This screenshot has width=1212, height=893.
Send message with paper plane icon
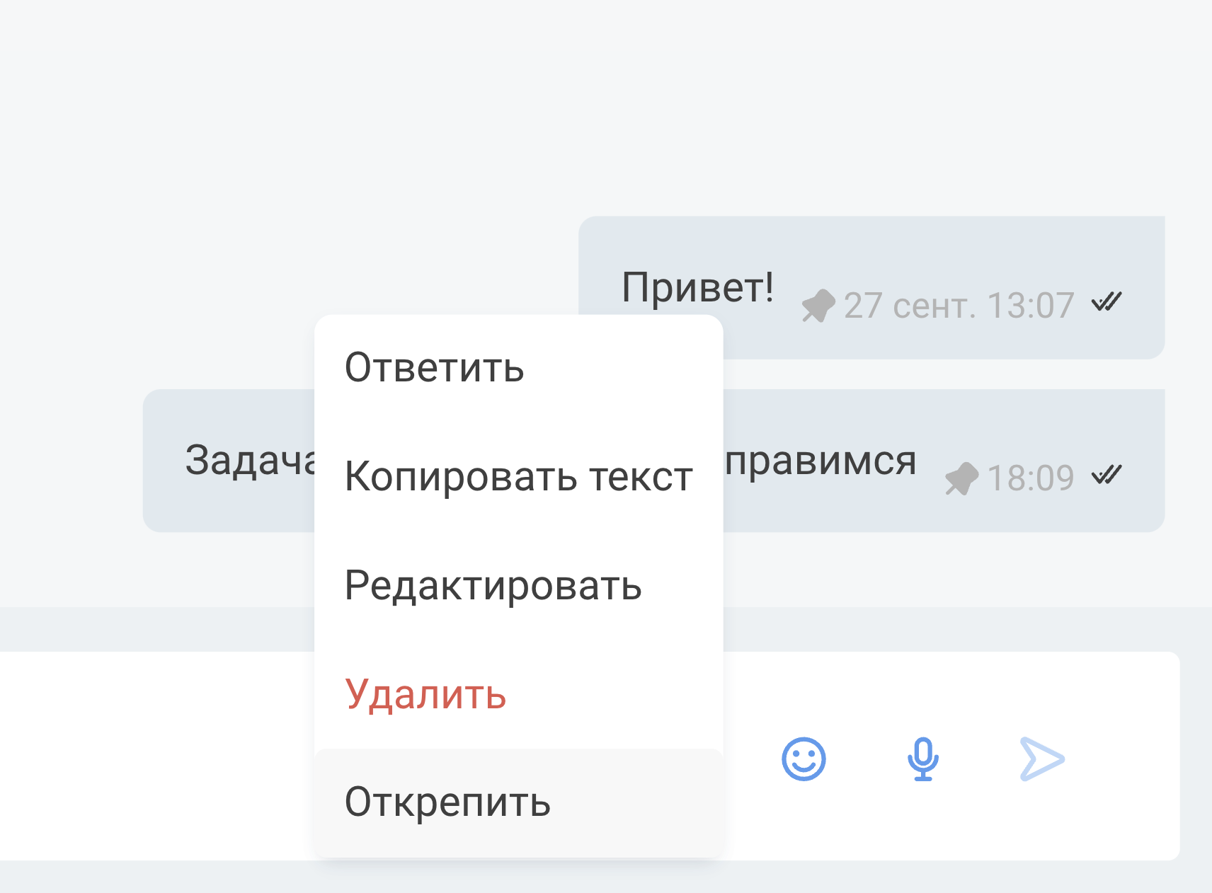pyautogui.click(x=1042, y=759)
